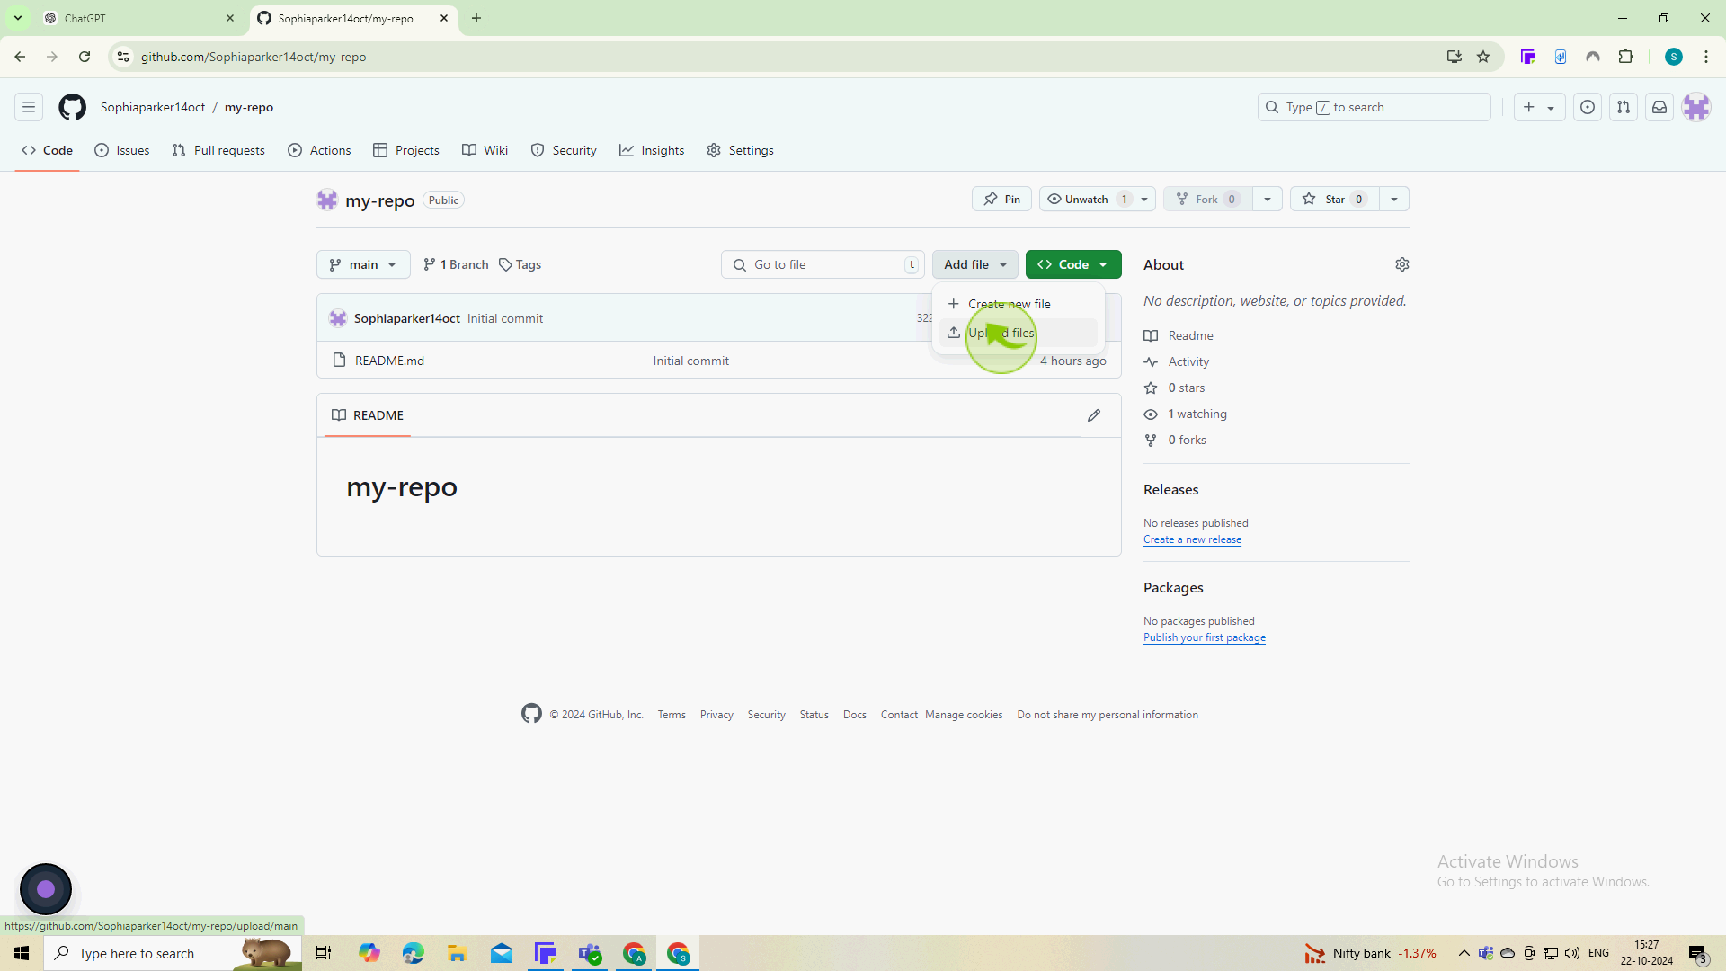Click the Windows taskbar search box
Screen dimensions: 1726x971
click(173, 953)
